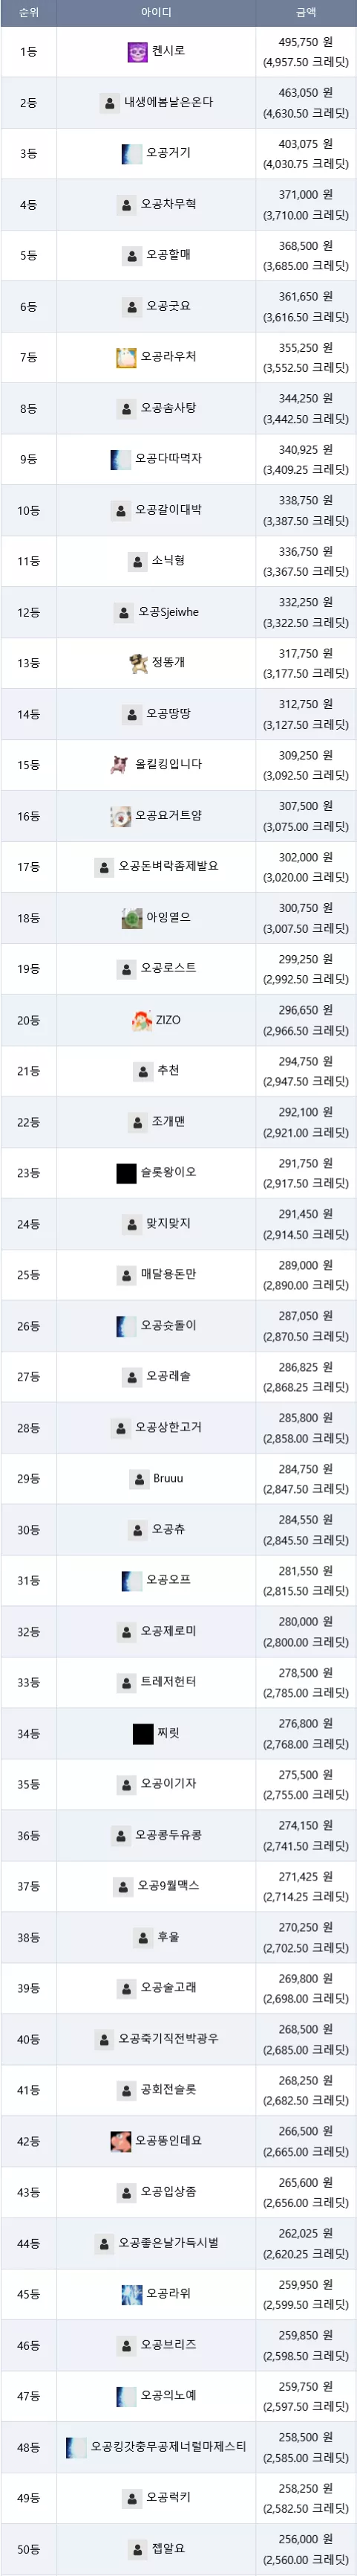This screenshot has height=2576, width=357.
Task: Click the 금액 column header
Action: (x=306, y=13)
